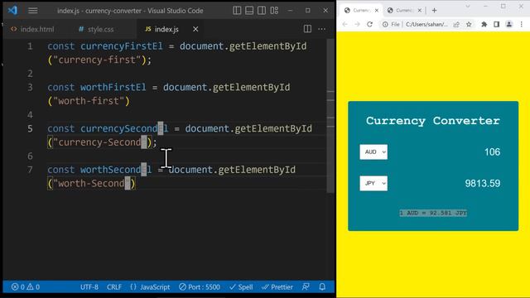Toggle secondary side bar layout icon
530x298 pixels.
click(262, 11)
